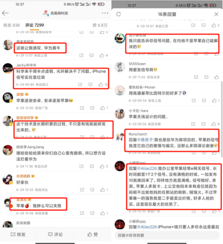Image resolution: width=223 pixels, height=244 pixels.
Task: Like the 苹果逐渐安卓 comment by 波猪i
Action: [103, 108]
